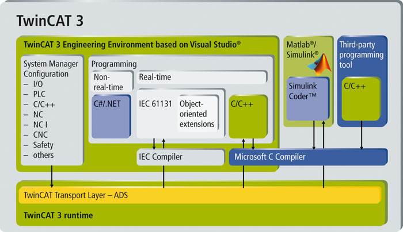Click System Manager Configuration heading
This screenshot has width=403, height=232.
click(x=51, y=69)
